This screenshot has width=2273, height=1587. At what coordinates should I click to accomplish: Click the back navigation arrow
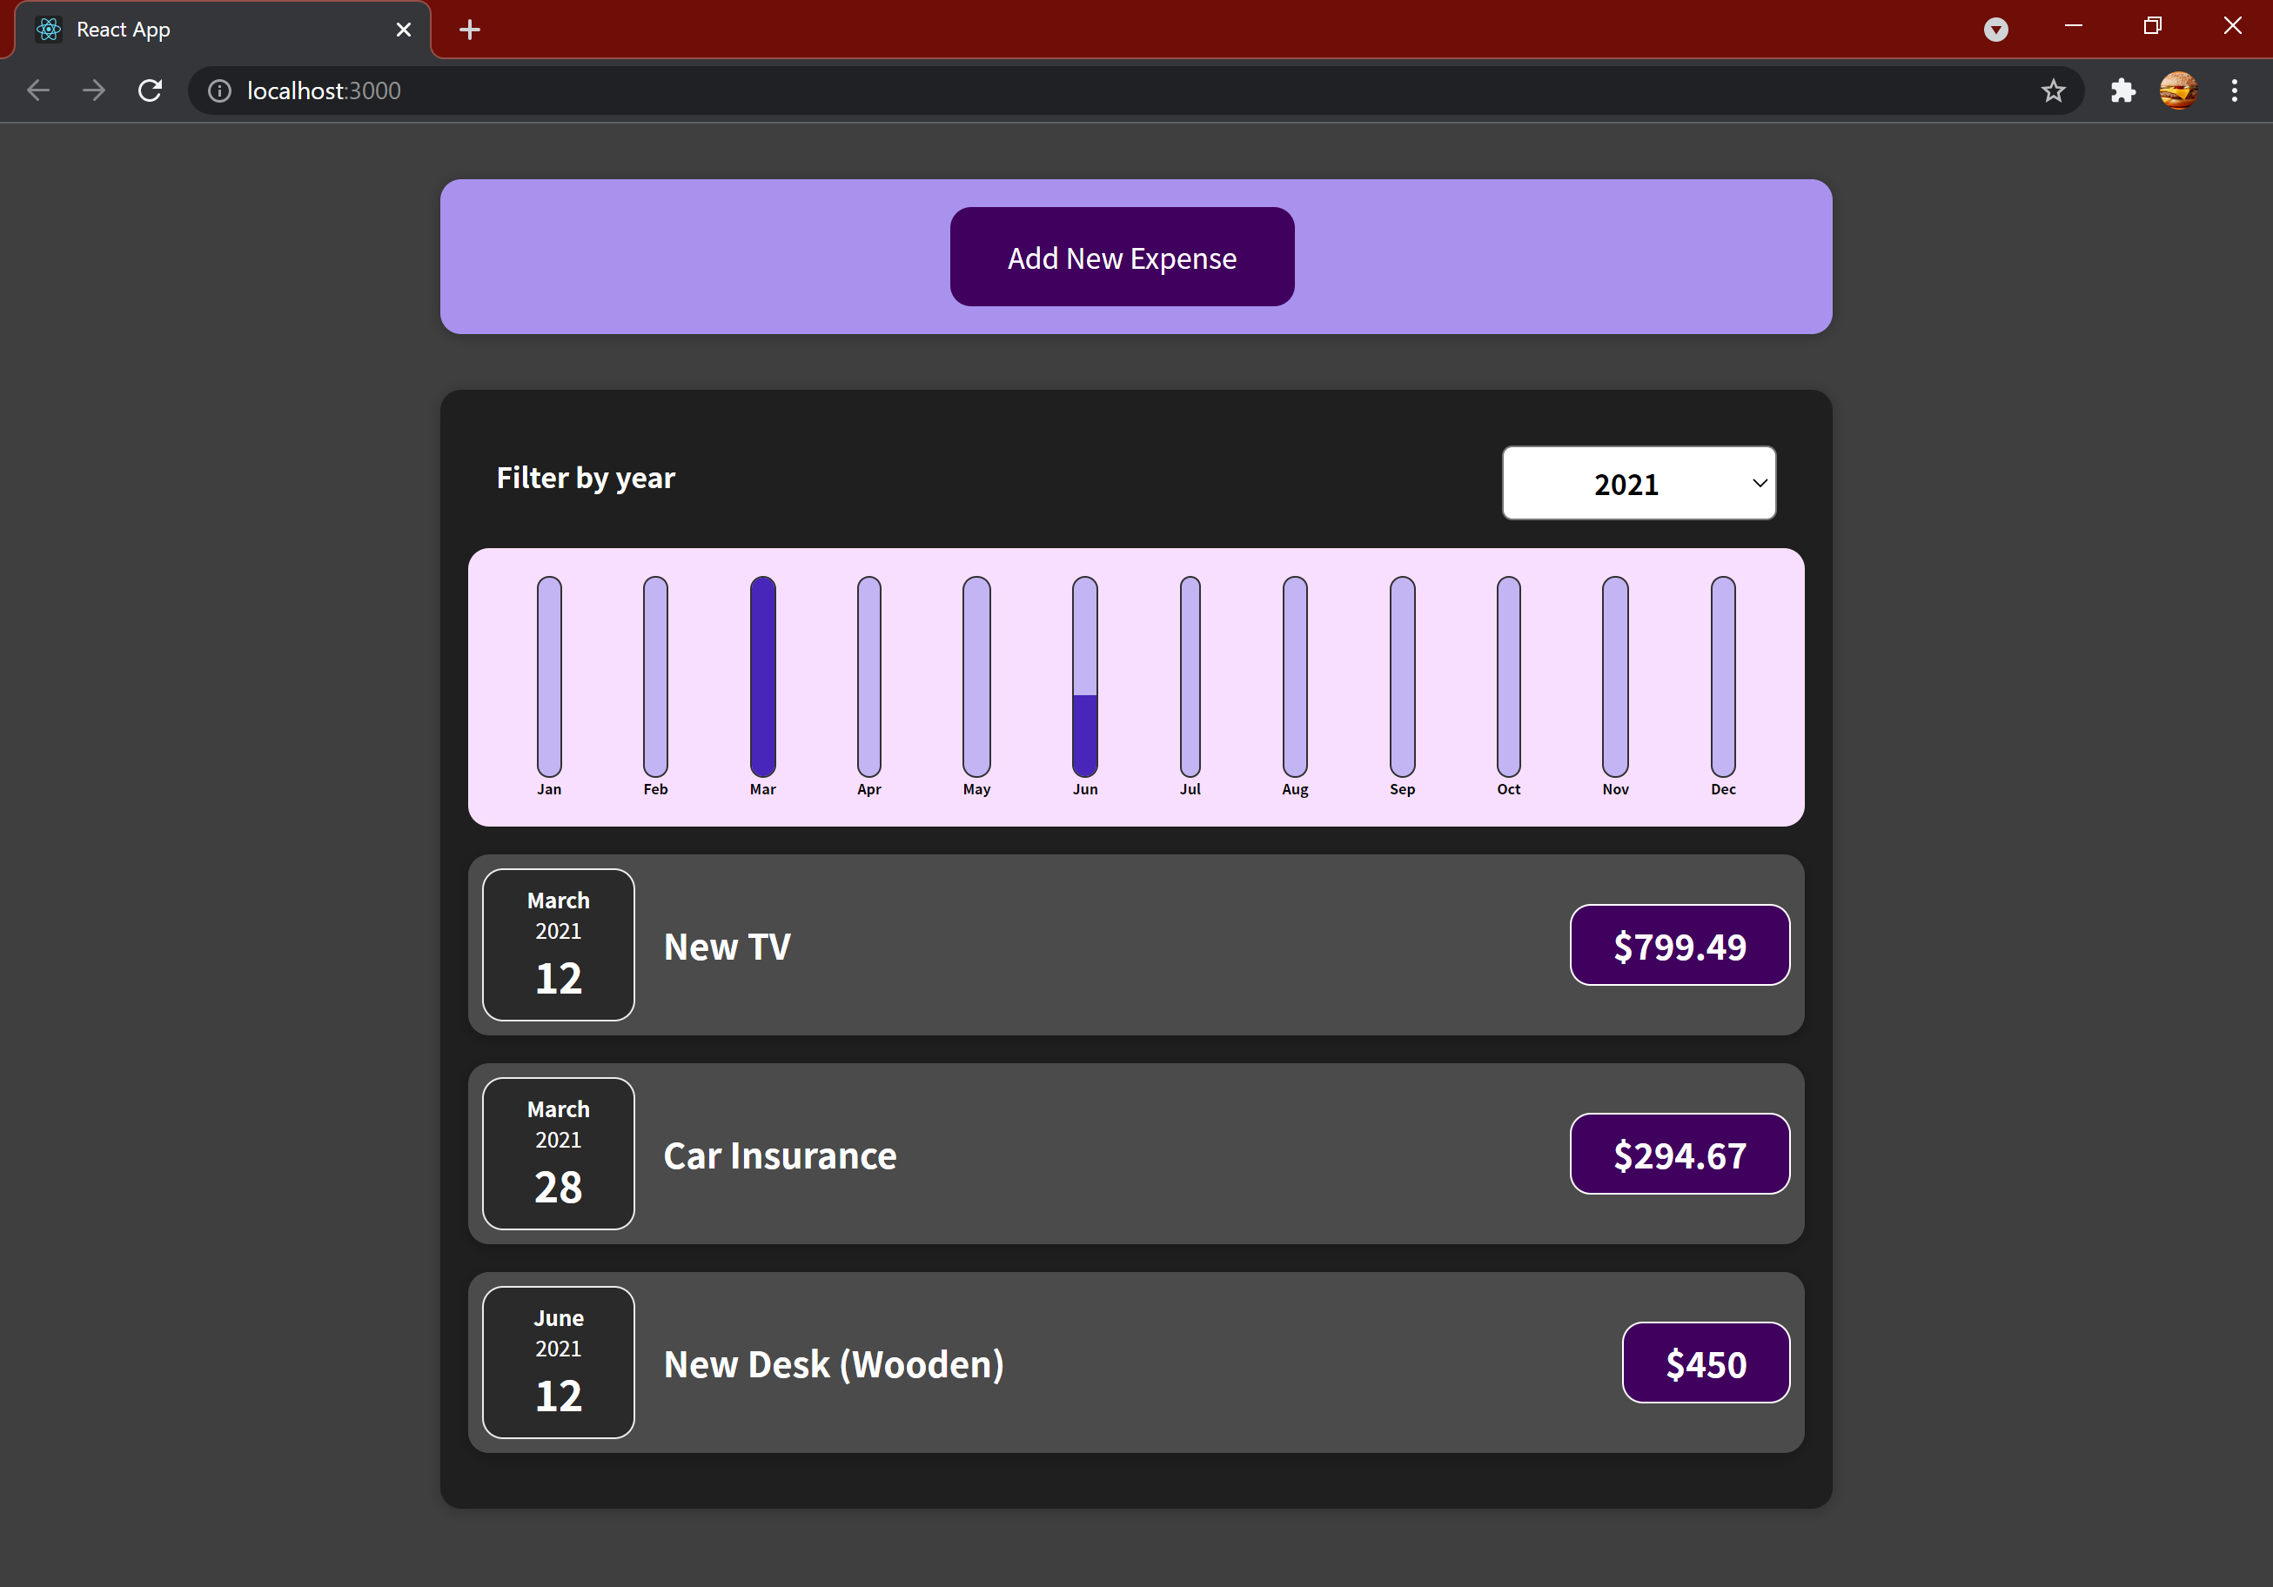point(37,90)
